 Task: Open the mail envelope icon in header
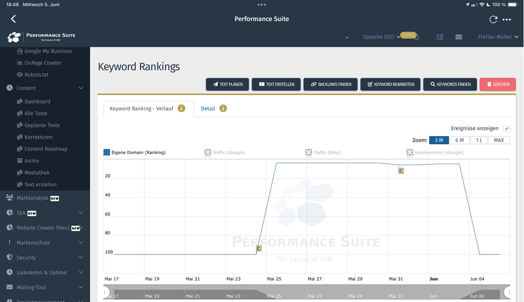458,37
